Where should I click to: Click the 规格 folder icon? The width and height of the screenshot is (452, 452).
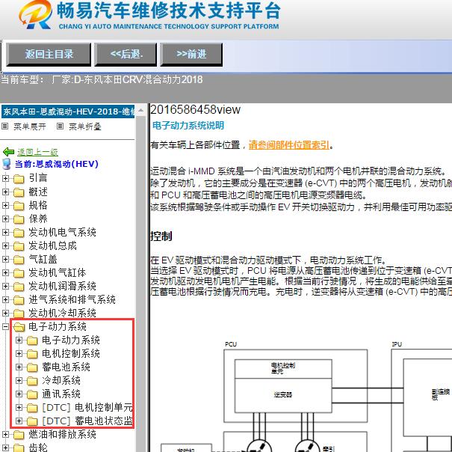pos(19,206)
